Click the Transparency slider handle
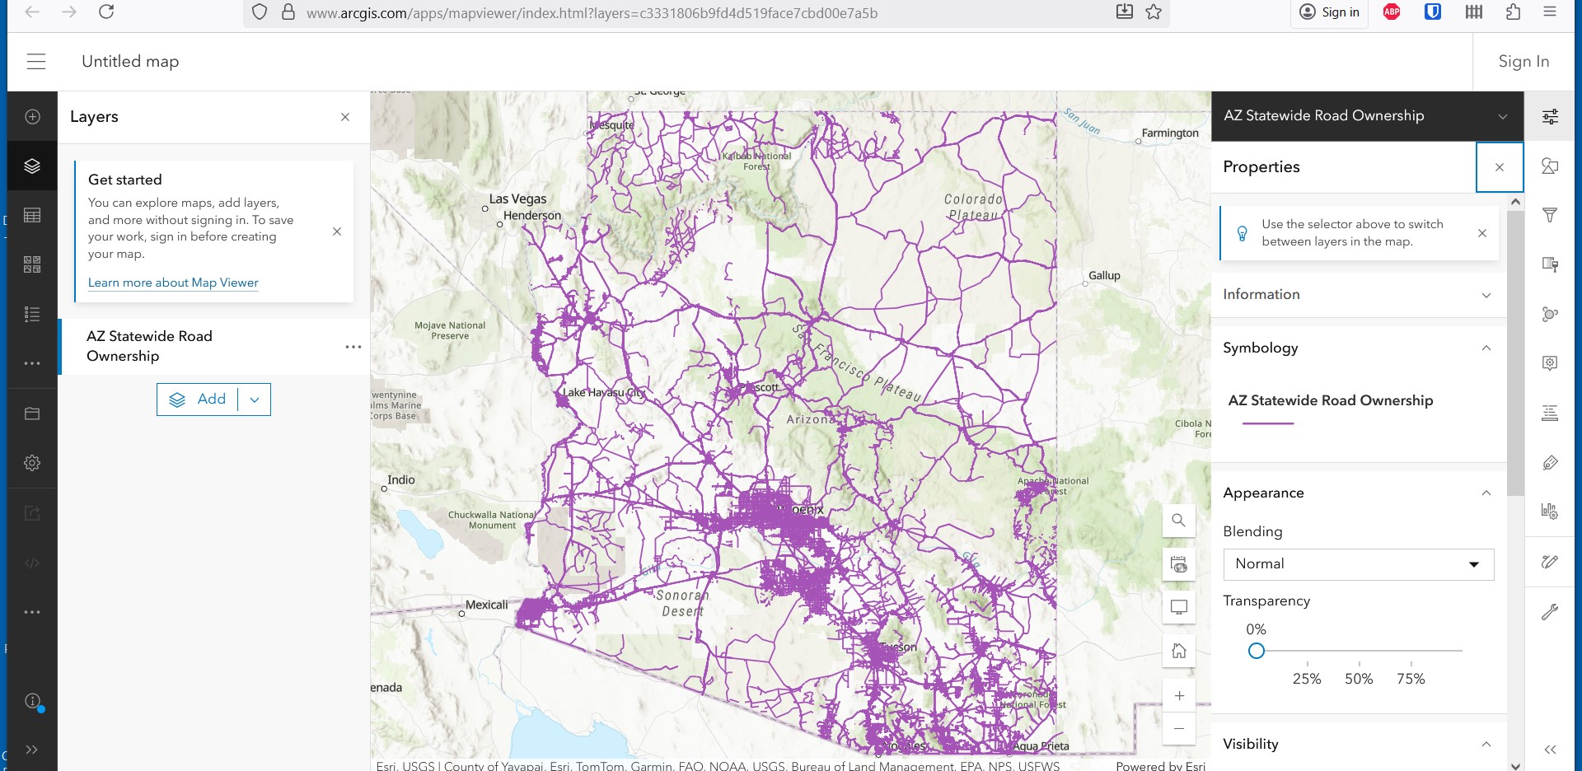Viewport: 1582px width, 771px height. pos(1256,651)
